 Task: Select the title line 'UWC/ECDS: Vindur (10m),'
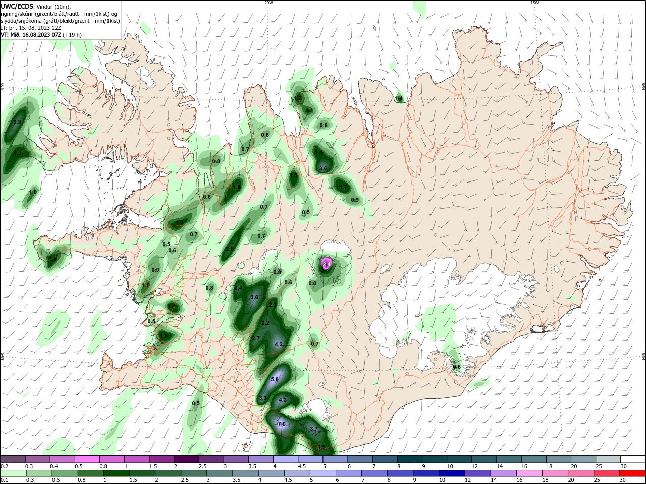pyautogui.click(x=36, y=7)
